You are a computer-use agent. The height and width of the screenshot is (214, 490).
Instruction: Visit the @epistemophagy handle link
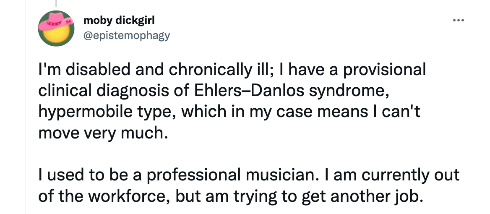[127, 35]
